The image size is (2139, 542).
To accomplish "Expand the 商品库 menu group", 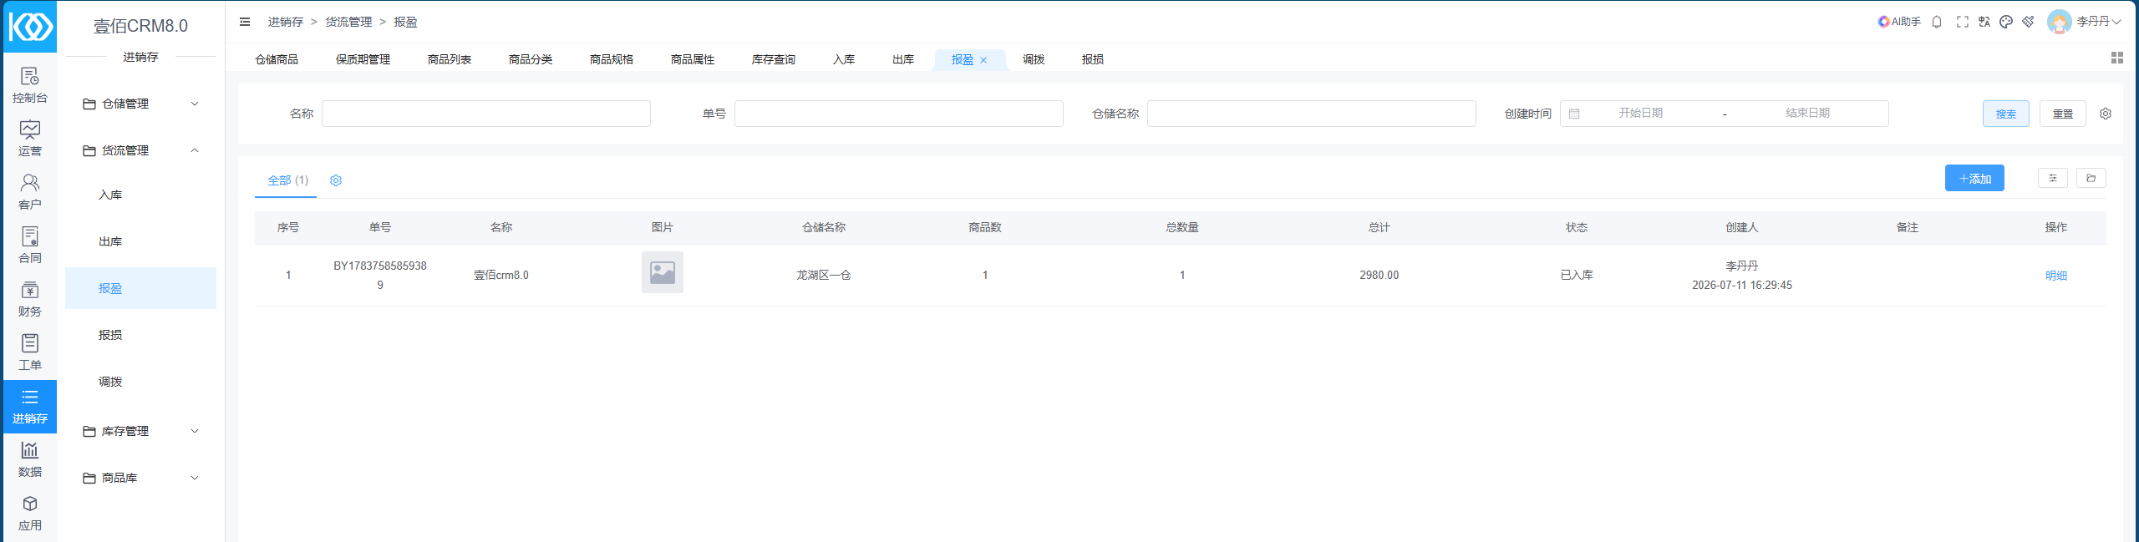I will (x=140, y=478).
